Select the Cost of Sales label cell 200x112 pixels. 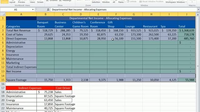point(21,35)
